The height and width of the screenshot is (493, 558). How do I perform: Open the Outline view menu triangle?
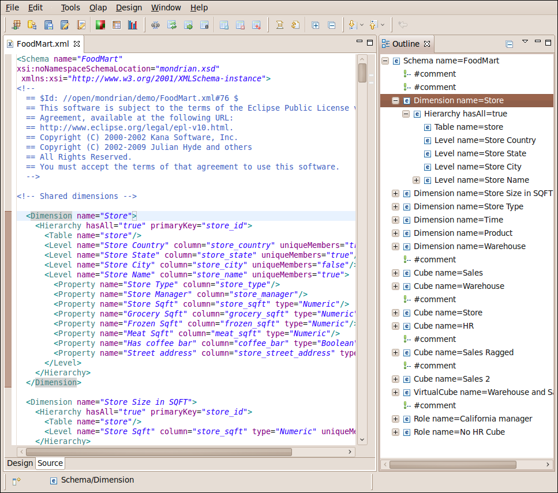525,42
